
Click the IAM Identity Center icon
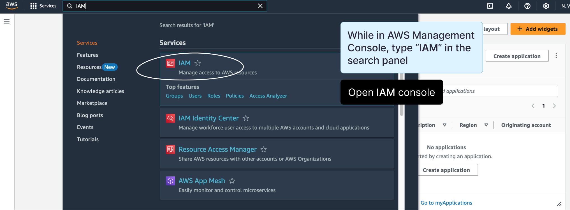[170, 118]
